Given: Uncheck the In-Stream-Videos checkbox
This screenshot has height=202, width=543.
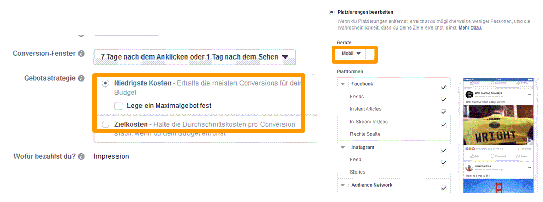Looking at the screenshot, I should pyautogui.click(x=443, y=125).
